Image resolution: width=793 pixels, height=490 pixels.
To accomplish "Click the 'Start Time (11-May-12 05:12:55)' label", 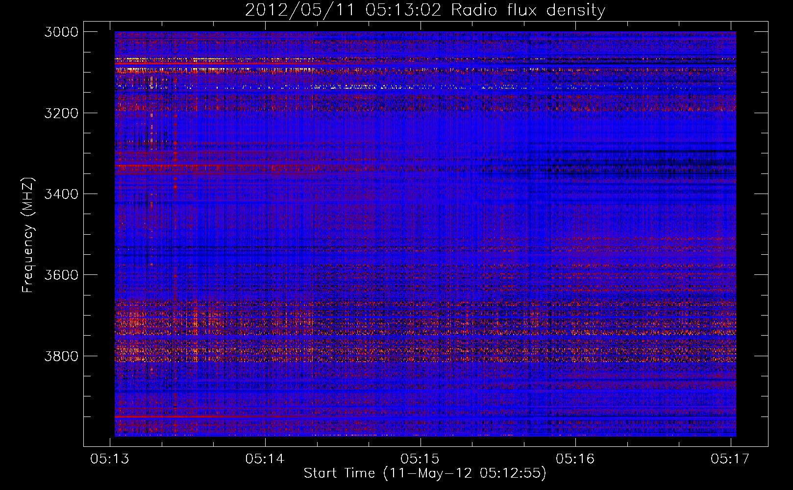I will pyautogui.click(x=425, y=473).
